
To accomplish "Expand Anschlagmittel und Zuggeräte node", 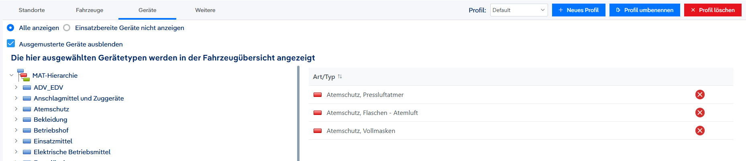I will pyautogui.click(x=16, y=98).
